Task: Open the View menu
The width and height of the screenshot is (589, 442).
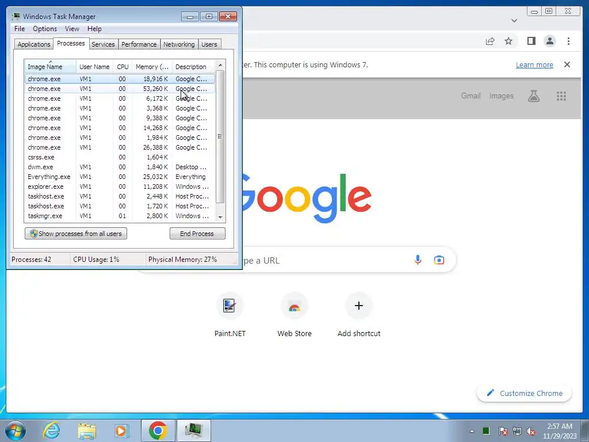Action: (72, 29)
